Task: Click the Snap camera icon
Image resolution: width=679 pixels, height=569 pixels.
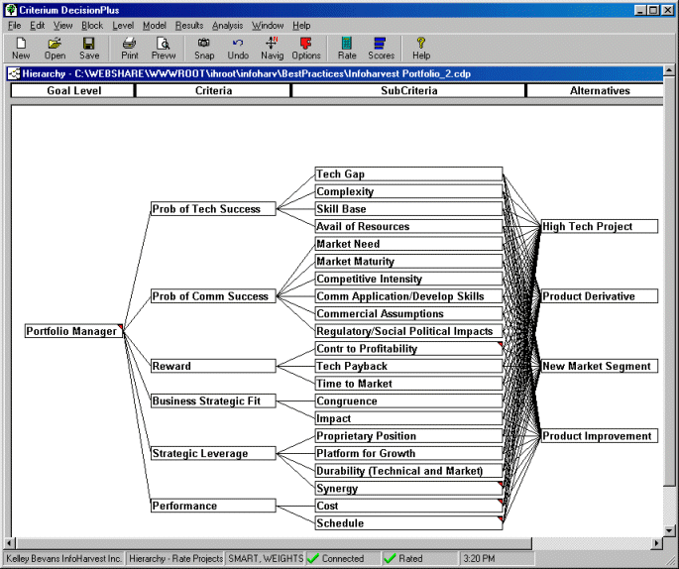Action: 204,48
